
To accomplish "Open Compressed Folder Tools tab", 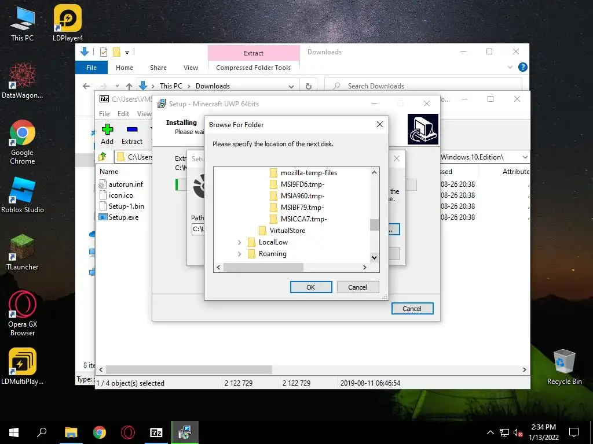I will click(254, 68).
